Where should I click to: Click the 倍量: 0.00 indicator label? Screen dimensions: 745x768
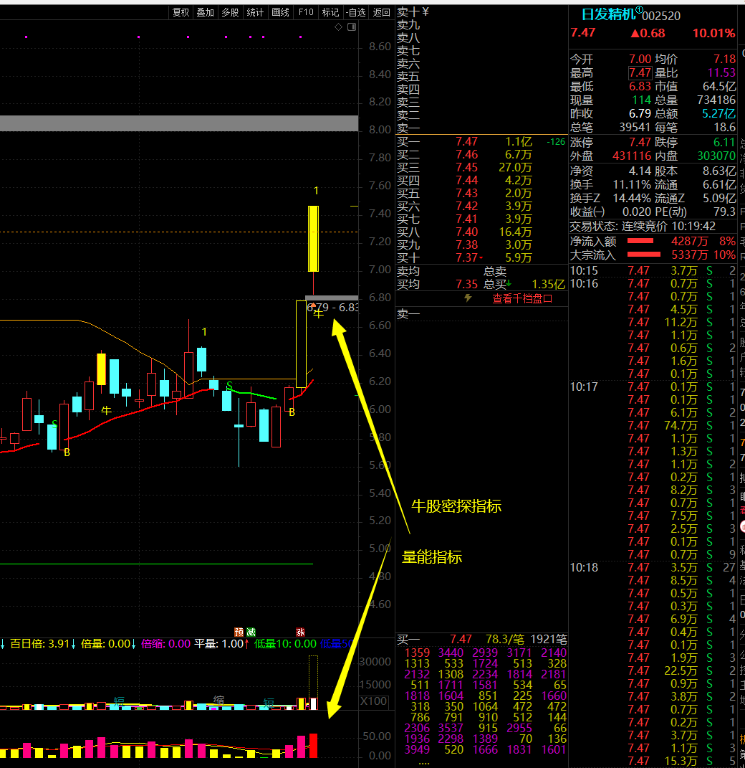tap(105, 644)
